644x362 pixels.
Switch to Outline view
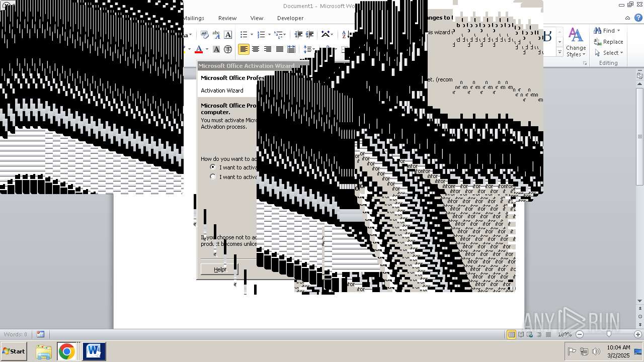point(539,334)
